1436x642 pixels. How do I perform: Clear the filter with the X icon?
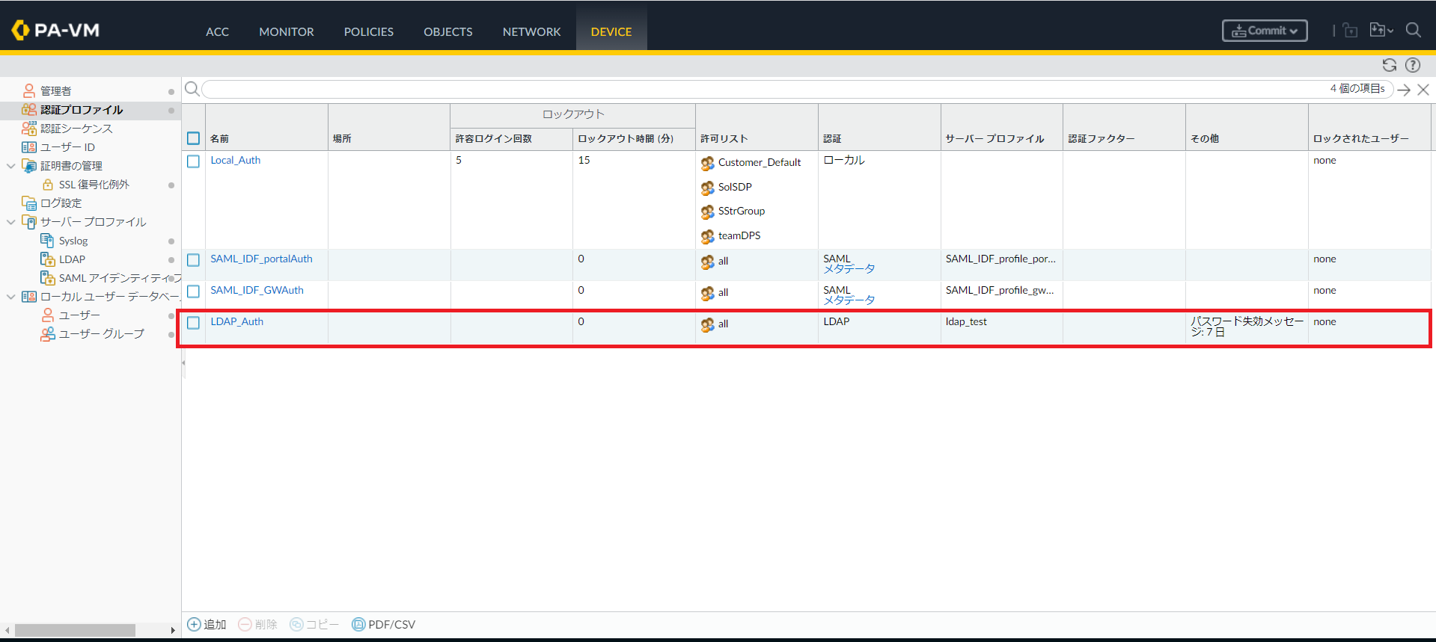pos(1423,90)
